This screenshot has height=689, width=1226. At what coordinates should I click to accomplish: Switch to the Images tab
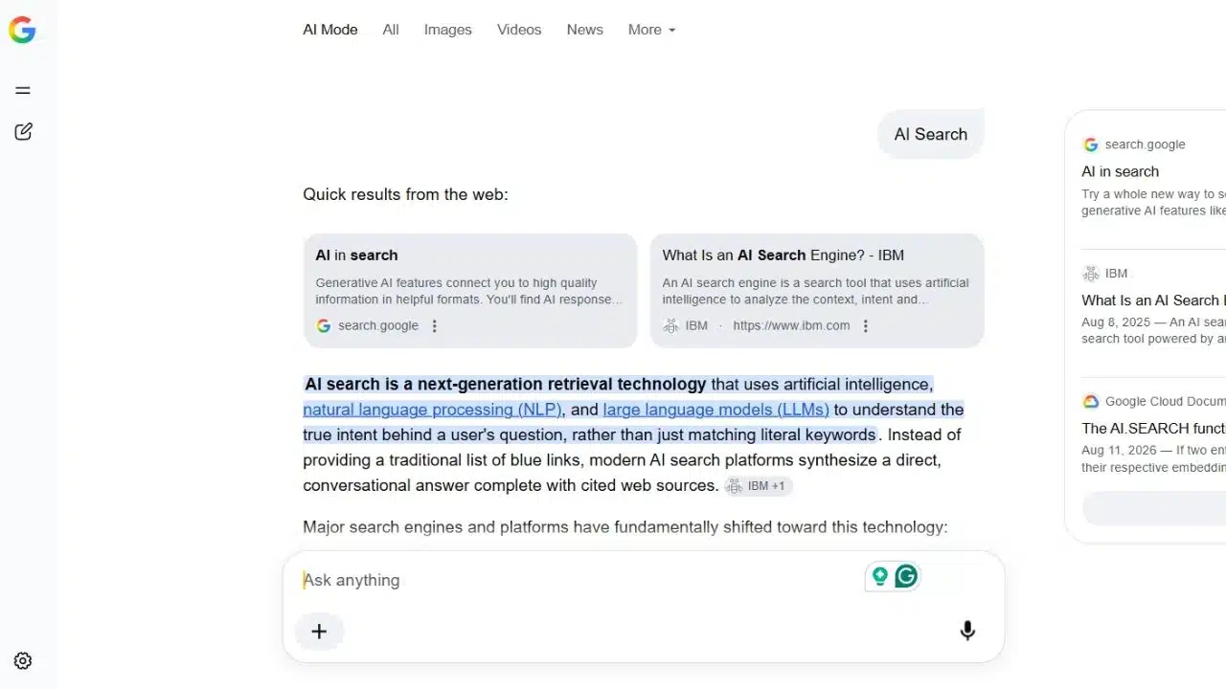(x=448, y=30)
